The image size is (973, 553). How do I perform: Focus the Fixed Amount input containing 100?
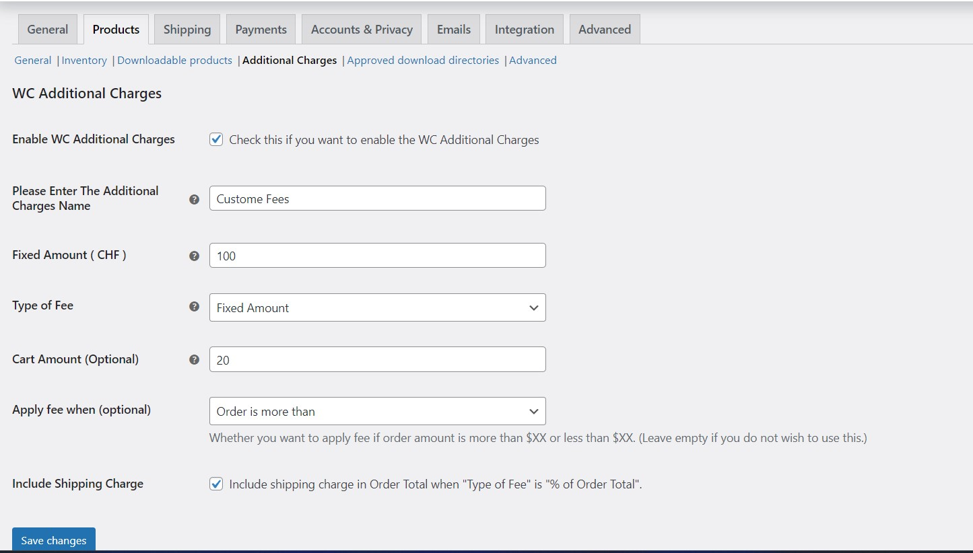[x=377, y=256]
